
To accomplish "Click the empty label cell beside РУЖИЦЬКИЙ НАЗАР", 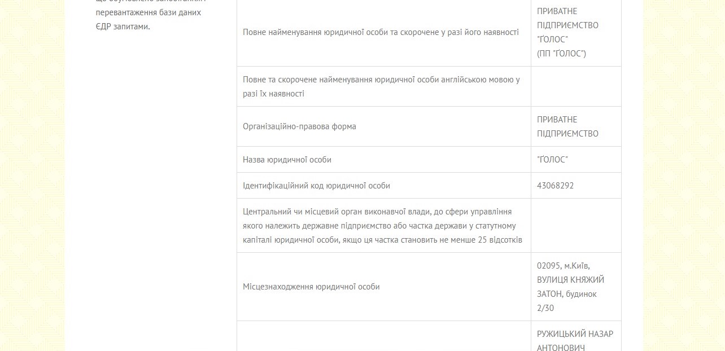I will [x=383, y=337].
